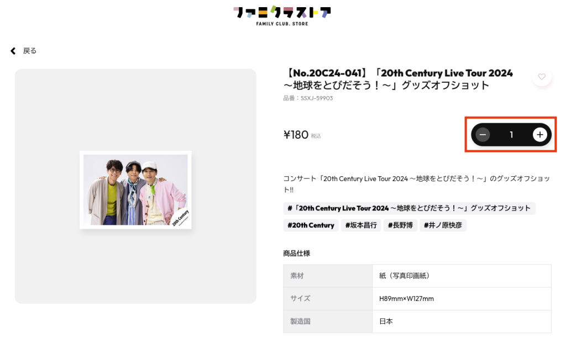Click the 商品仕様 section heading
This screenshot has height=343, width=566.
297,253
